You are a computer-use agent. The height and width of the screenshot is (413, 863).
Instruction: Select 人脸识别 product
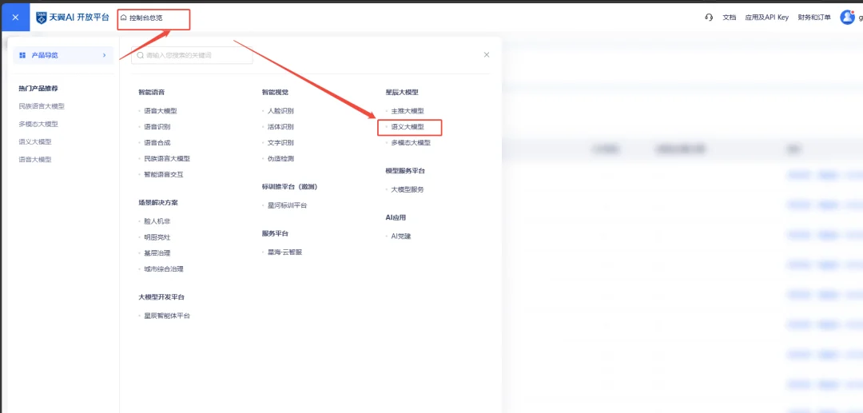click(280, 110)
